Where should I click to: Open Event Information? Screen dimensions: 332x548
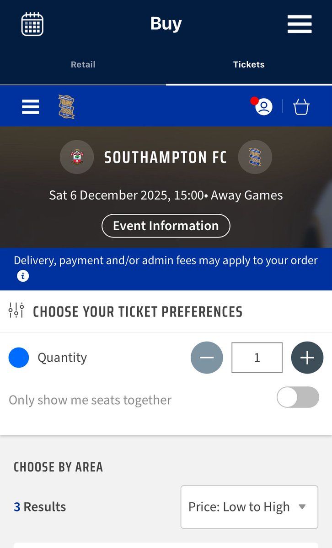tap(166, 226)
